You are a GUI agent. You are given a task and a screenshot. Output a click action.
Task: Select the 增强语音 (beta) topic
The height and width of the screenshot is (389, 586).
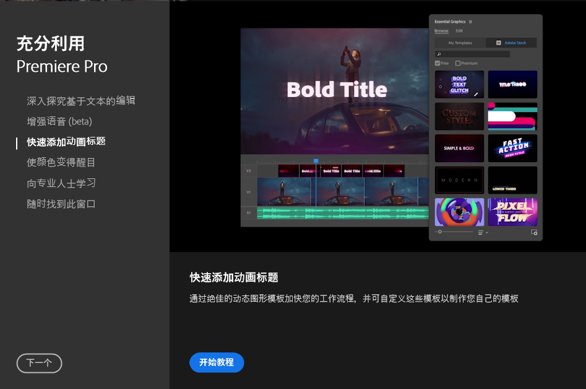(59, 121)
